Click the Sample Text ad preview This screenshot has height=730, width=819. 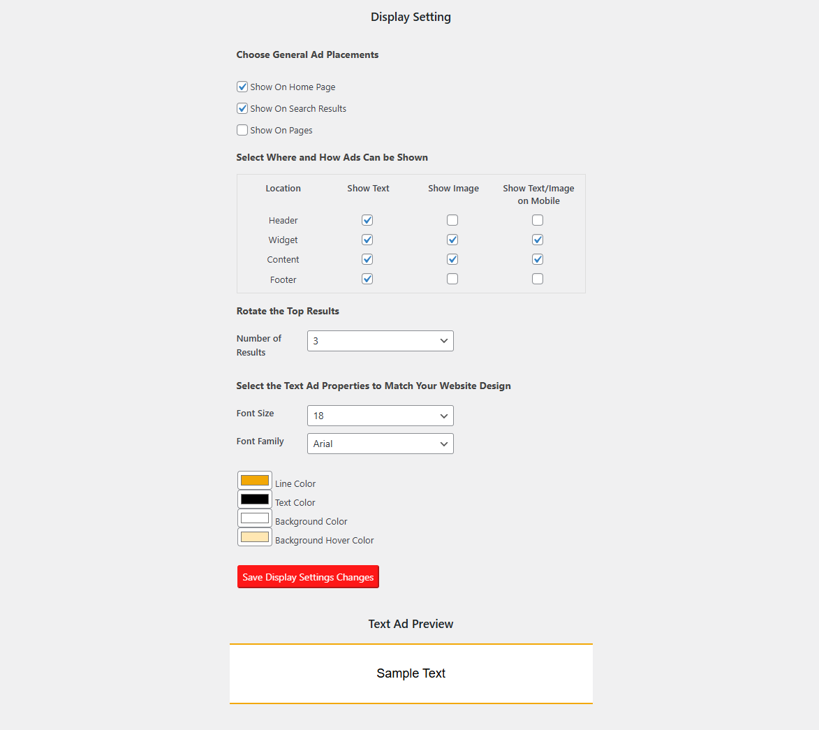(x=411, y=673)
